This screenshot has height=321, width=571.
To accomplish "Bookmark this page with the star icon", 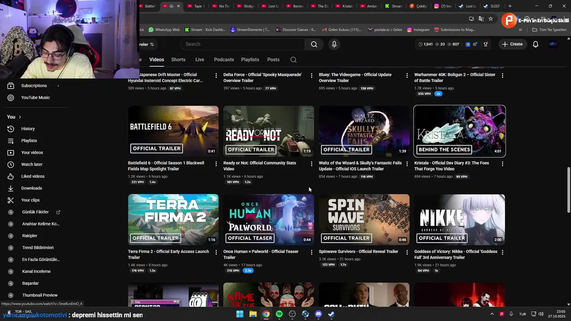I will (491, 19).
